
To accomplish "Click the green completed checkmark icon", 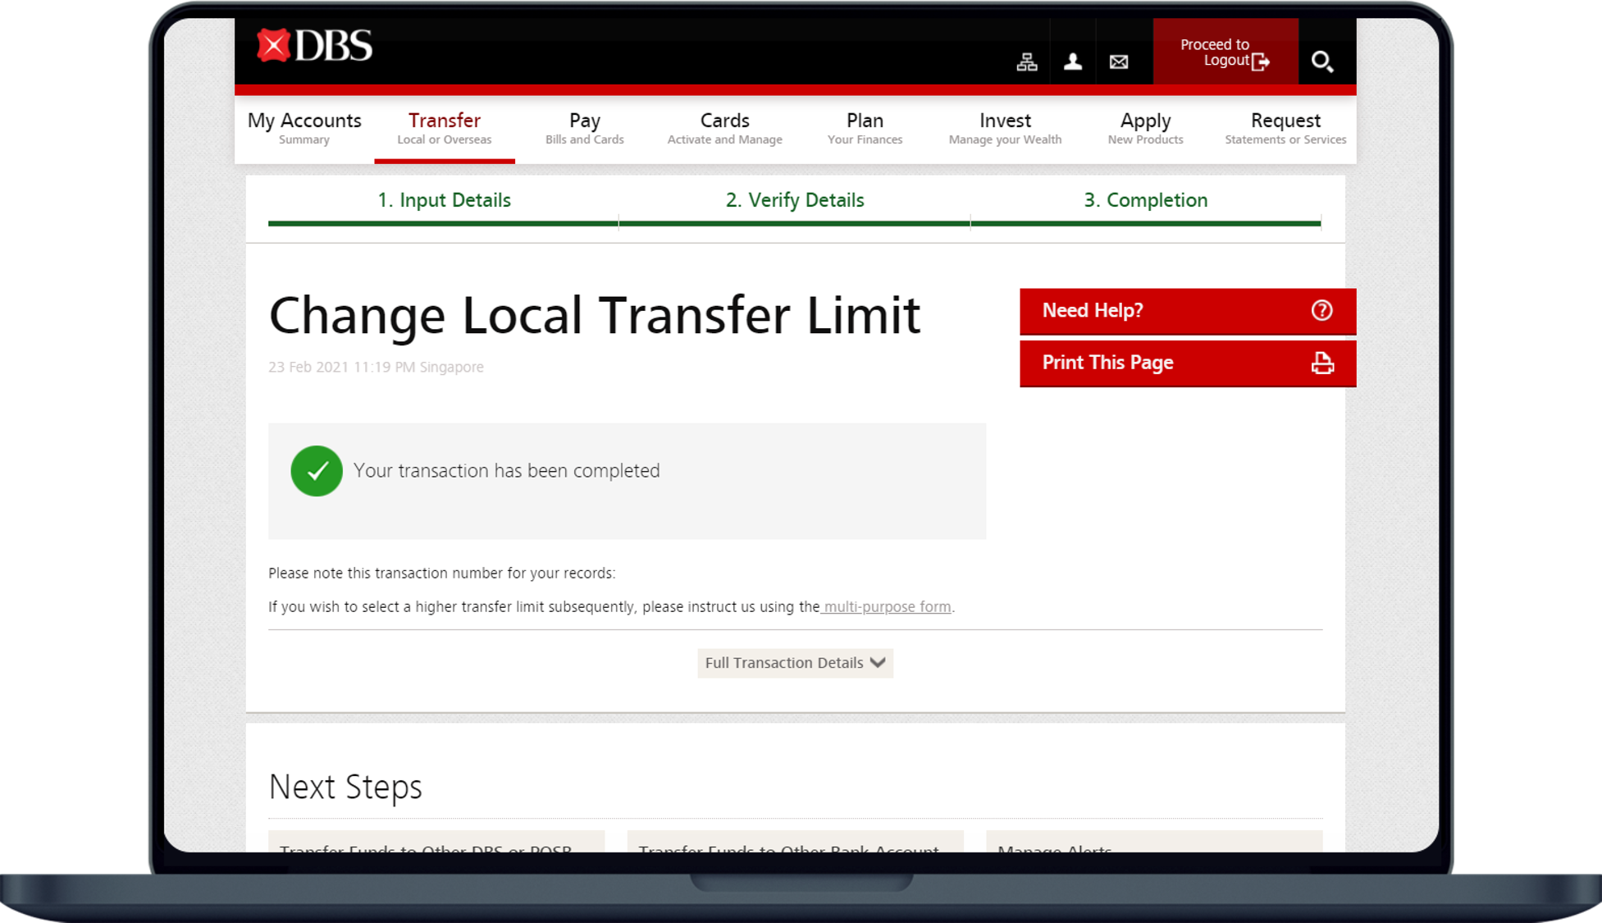I will coord(317,471).
